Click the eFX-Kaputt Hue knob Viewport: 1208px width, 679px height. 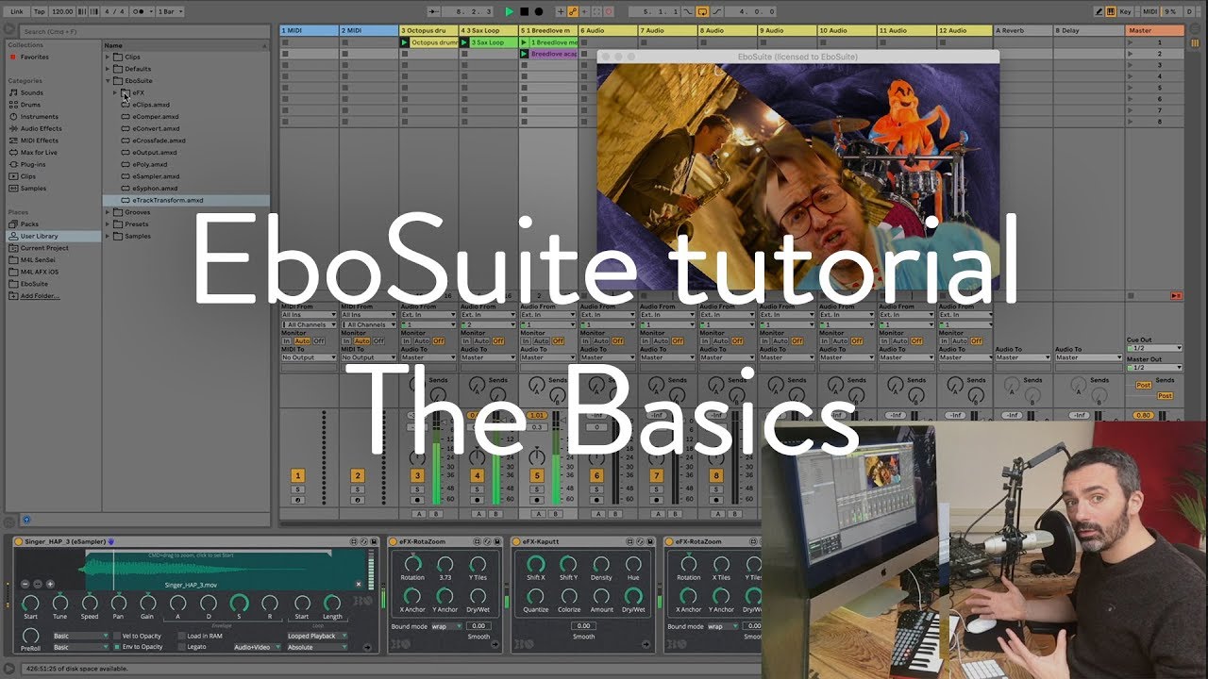point(633,565)
